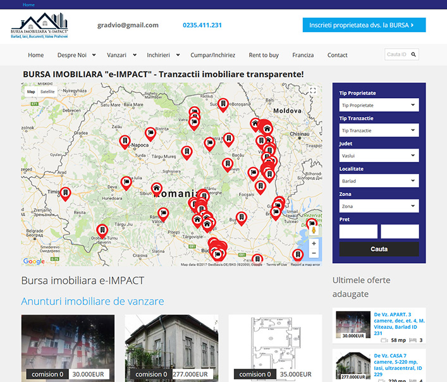The width and height of the screenshot is (447, 382).
Task: Open the 30.000EUR apartment listing photo
Action: click(x=68, y=348)
